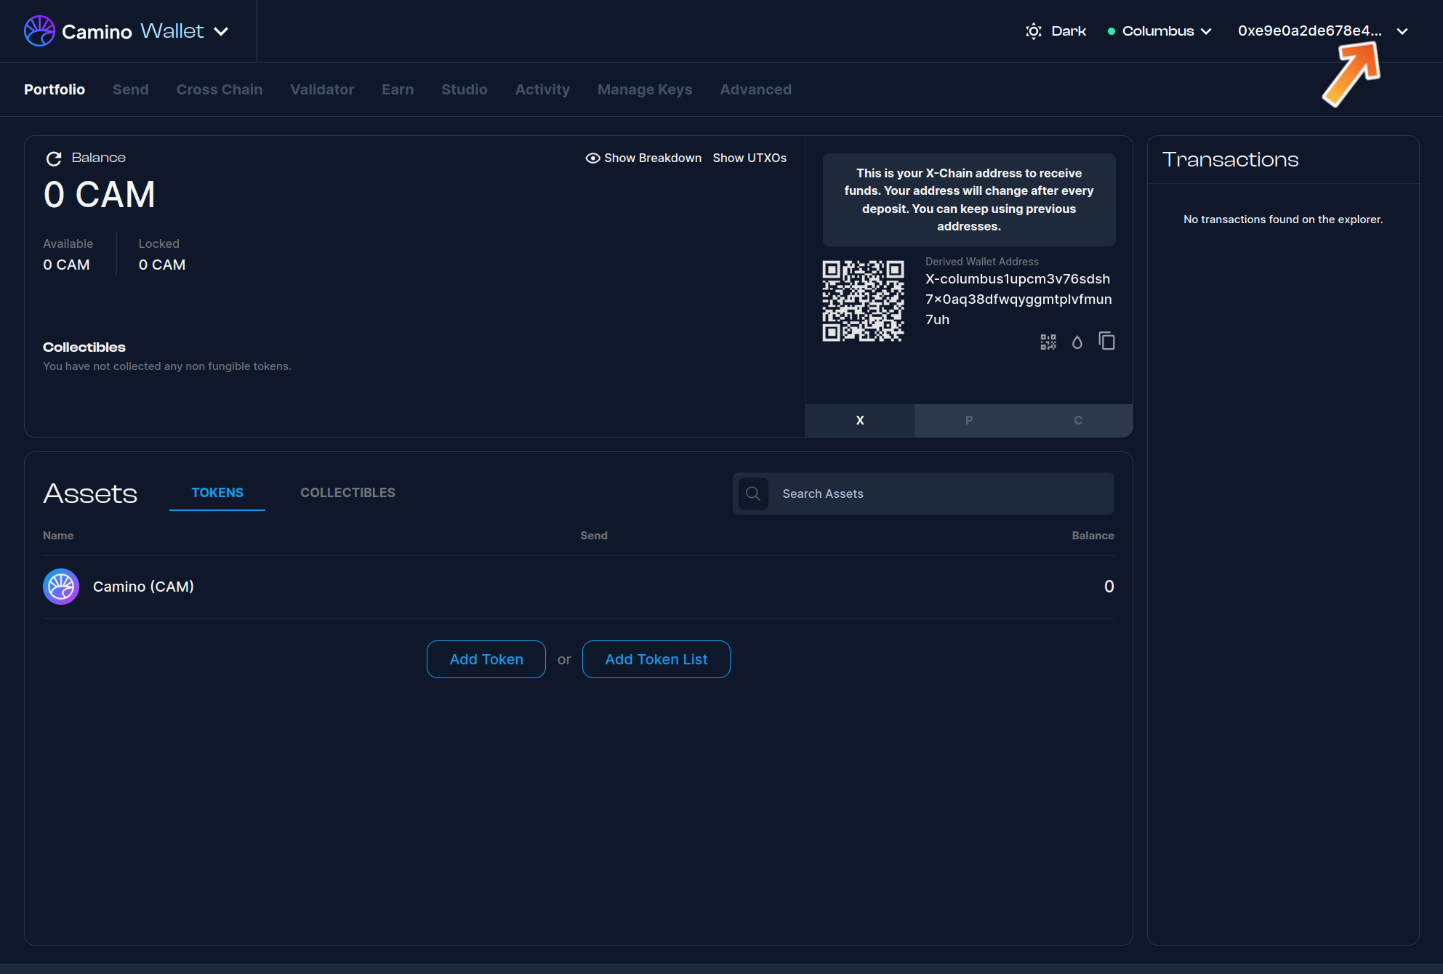Copy the derived wallet address
The height and width of the screenshot is (974, 1443).
tap(1106, 342)
